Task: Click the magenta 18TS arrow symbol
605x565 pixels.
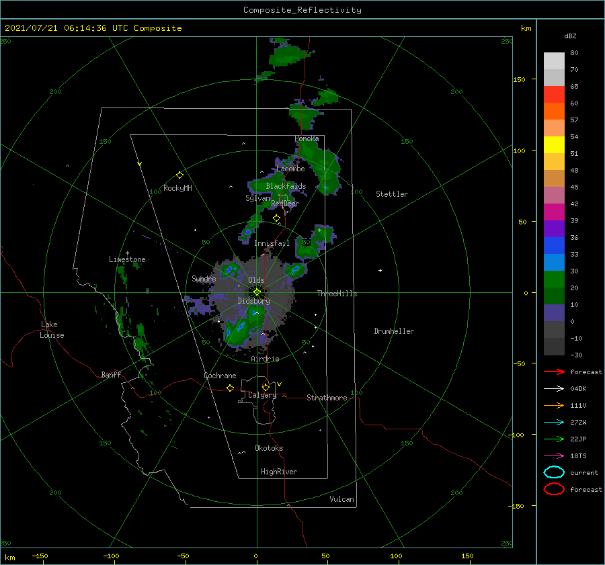Action: tap(554, 456)
